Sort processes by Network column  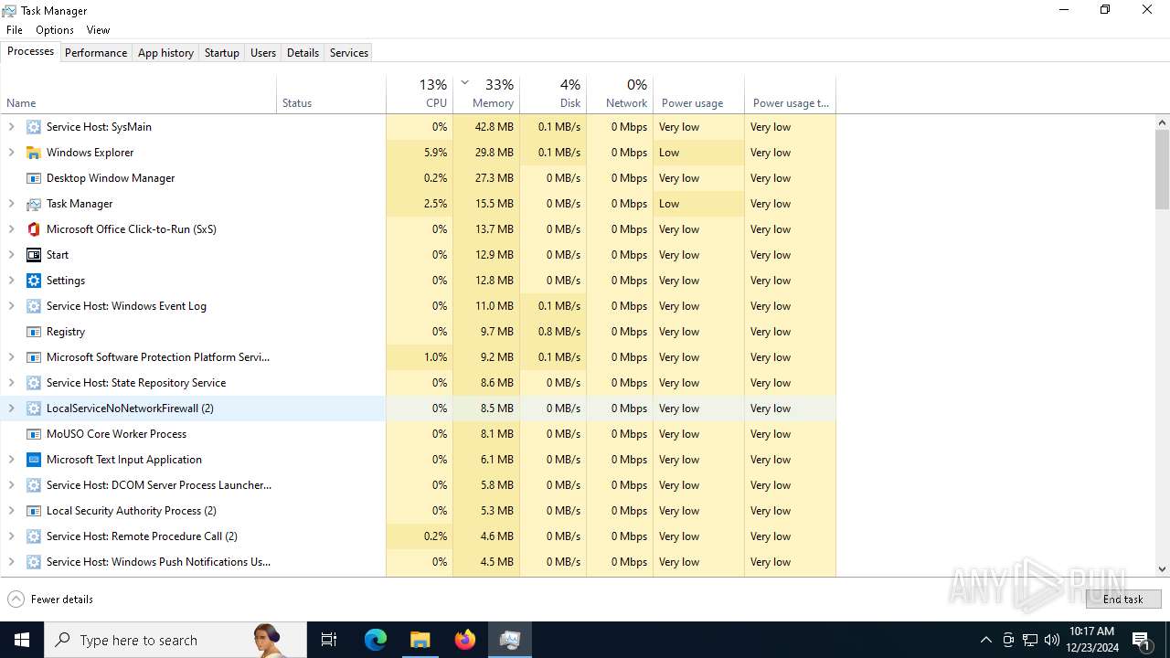620,94
